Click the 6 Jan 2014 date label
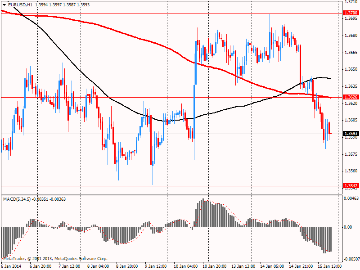 [x=12, y=266]
